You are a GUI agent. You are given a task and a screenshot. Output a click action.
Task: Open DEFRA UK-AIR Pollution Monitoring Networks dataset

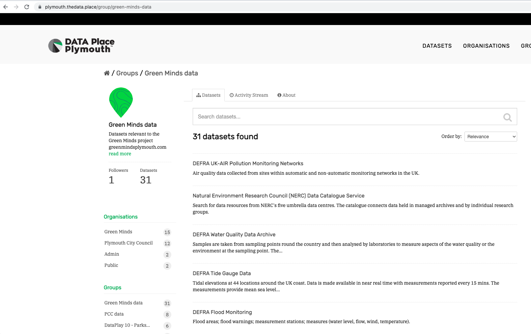(248, 164)
